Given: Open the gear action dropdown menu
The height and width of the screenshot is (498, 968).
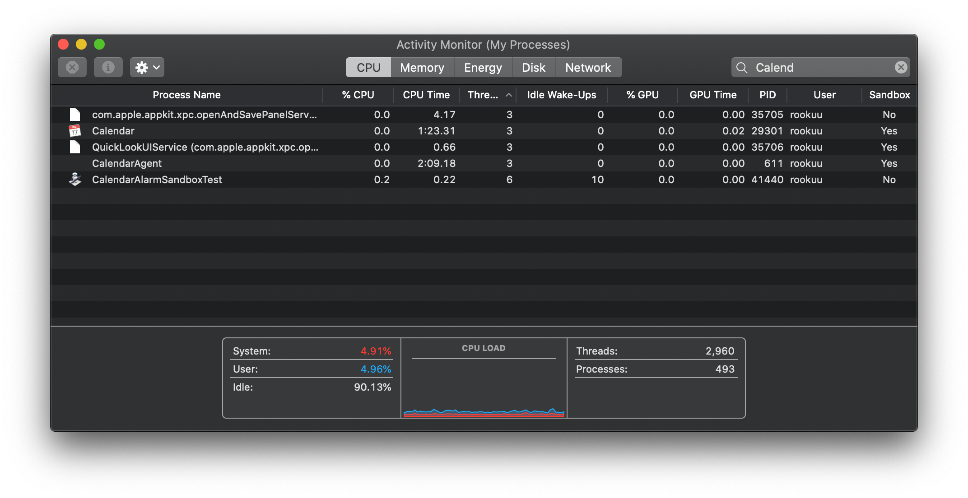Looking at the screenshot, I should pyautogui.click(x=147, y=67).
